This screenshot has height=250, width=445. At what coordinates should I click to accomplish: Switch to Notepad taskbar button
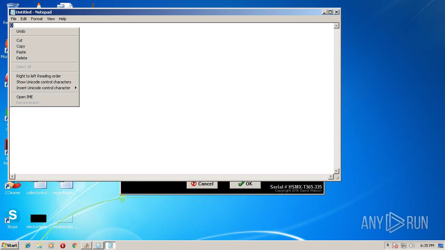110,245
